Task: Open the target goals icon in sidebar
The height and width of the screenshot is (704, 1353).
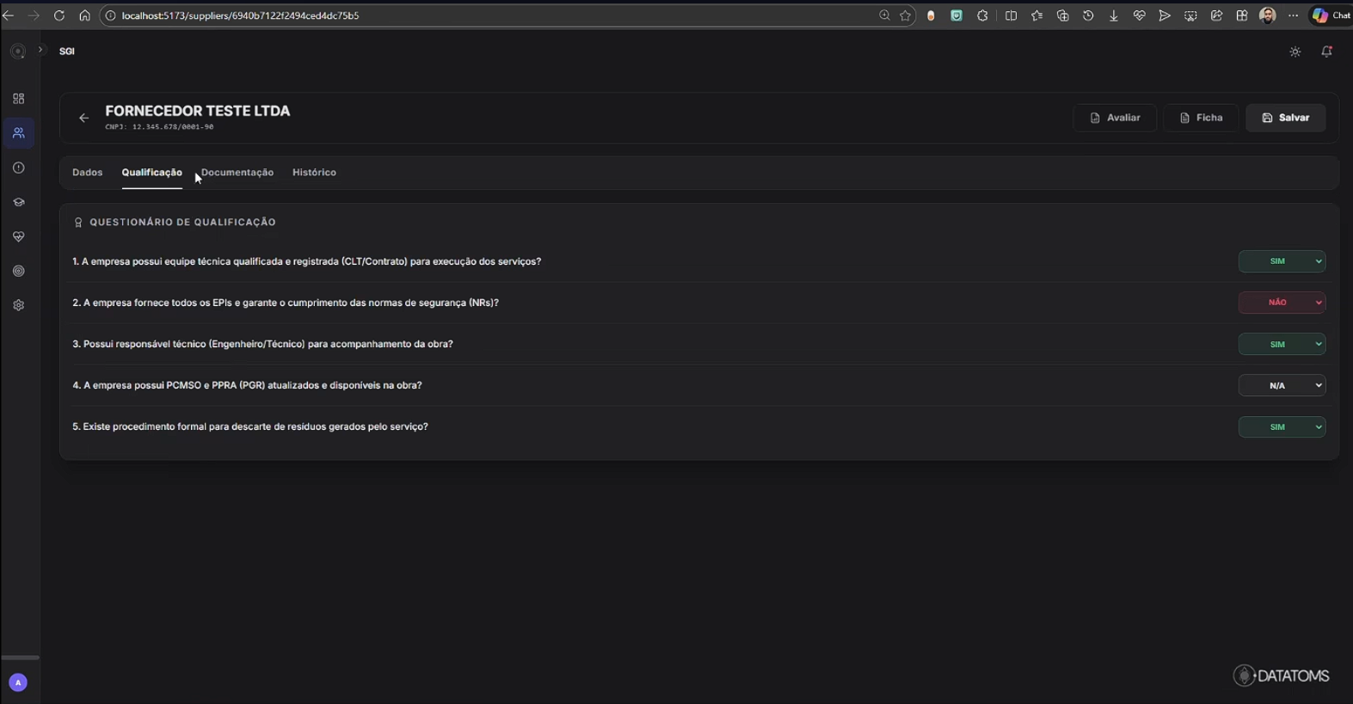Action: (x=18, y=271)
